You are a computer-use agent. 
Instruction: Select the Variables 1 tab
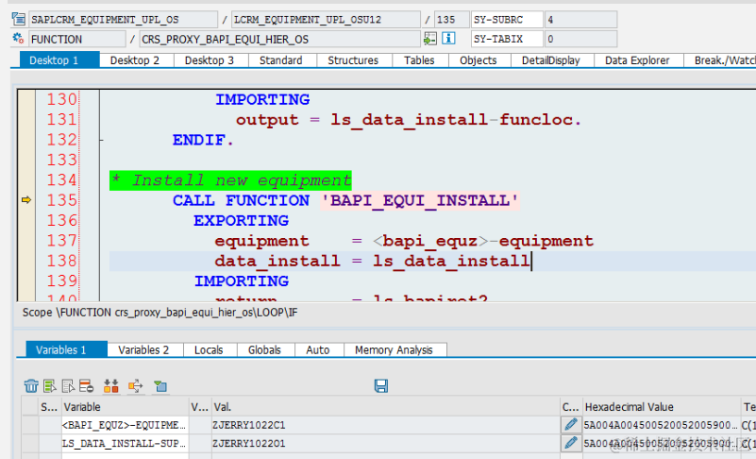[66, 350]
